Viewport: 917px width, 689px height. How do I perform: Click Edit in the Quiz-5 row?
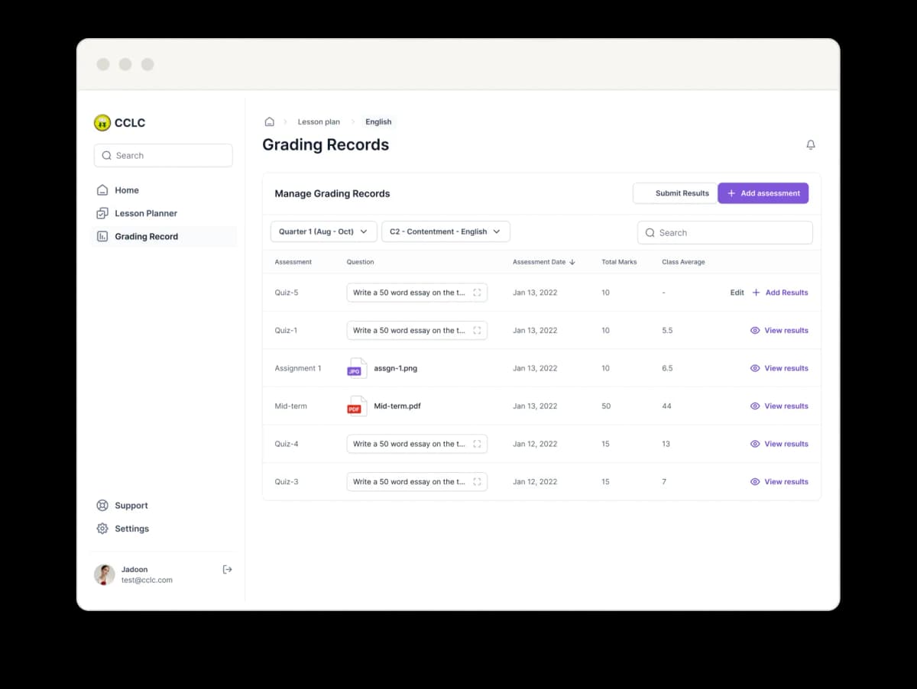pyautogui.click(x=737, y=293)
